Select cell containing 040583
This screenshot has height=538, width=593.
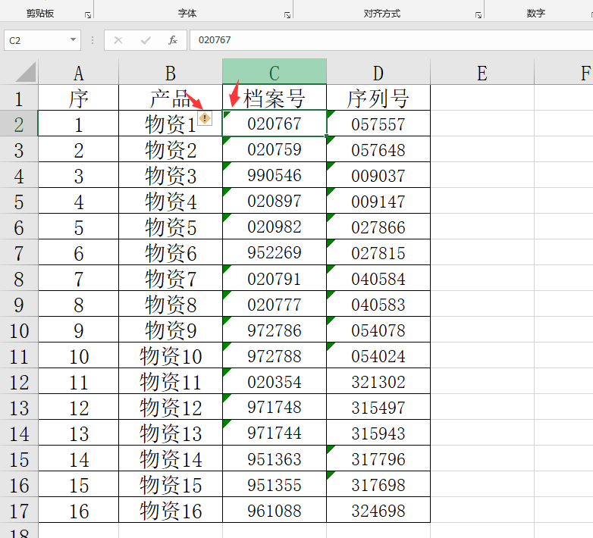coord(378,304)
